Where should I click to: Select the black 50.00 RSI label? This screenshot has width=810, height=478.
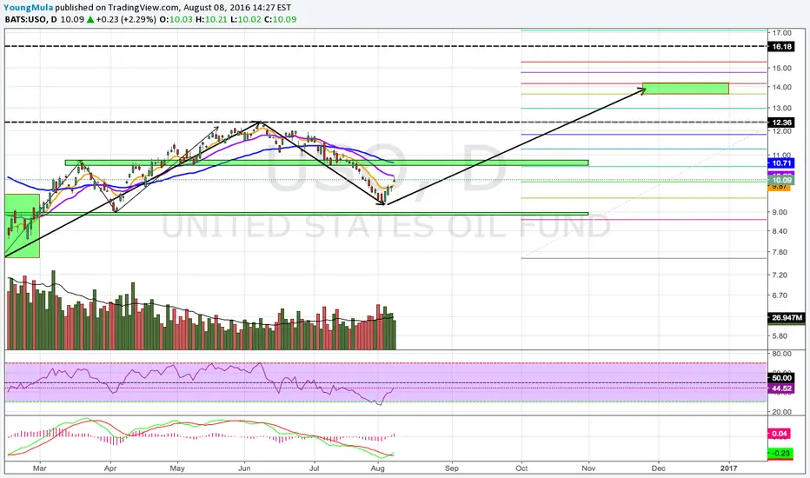781,378
